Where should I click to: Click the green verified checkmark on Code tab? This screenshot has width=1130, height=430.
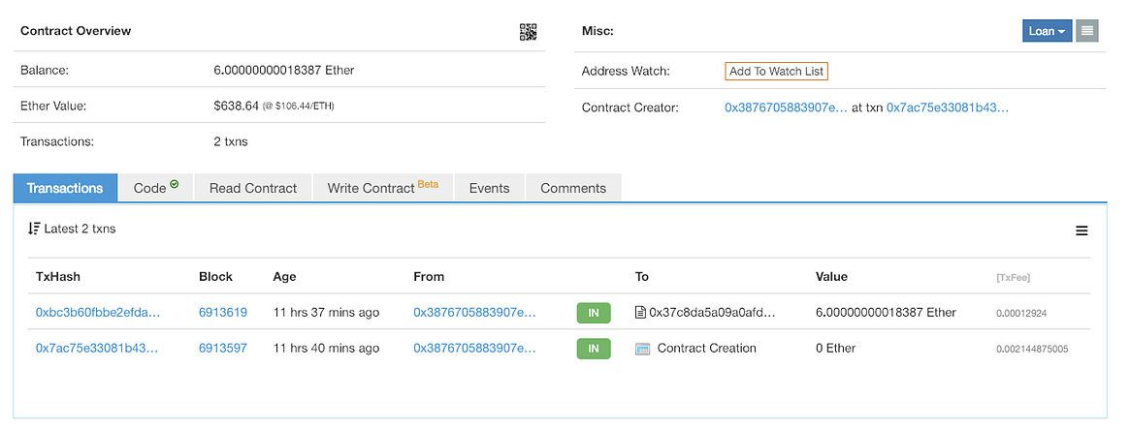(x=174, y=184)
